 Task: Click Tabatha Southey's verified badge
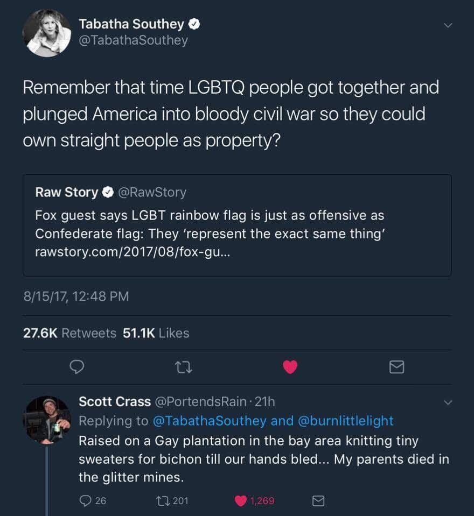click(x=194, y=24)
